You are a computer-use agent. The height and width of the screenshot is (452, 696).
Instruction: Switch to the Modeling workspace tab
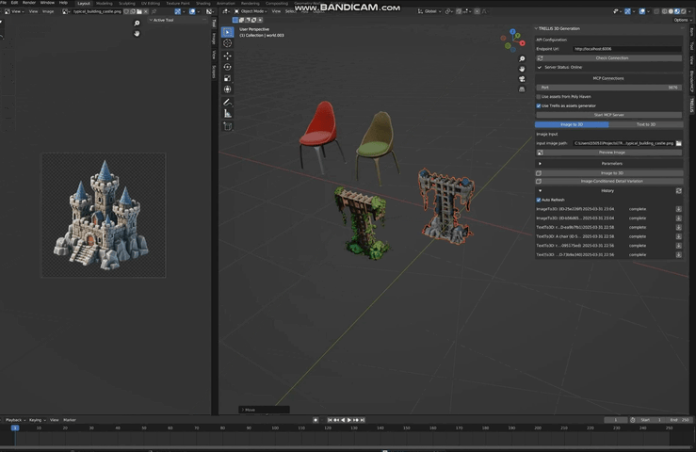(x=105, y=3)
